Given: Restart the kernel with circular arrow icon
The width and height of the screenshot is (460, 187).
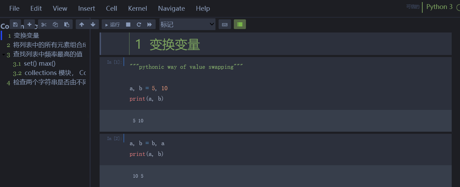Looking at the screenshot, I should pos(139,25).
